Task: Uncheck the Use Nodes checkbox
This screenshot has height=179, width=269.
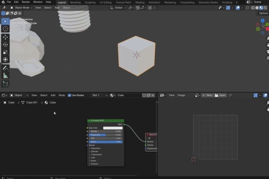Action: pyautogui.click(x=69, y=95)
